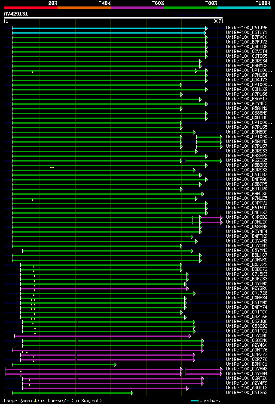This screenshot has width=275, height=404.
Task: Select the UniRef100_B8LMG7 label
Action: point(247,255)
